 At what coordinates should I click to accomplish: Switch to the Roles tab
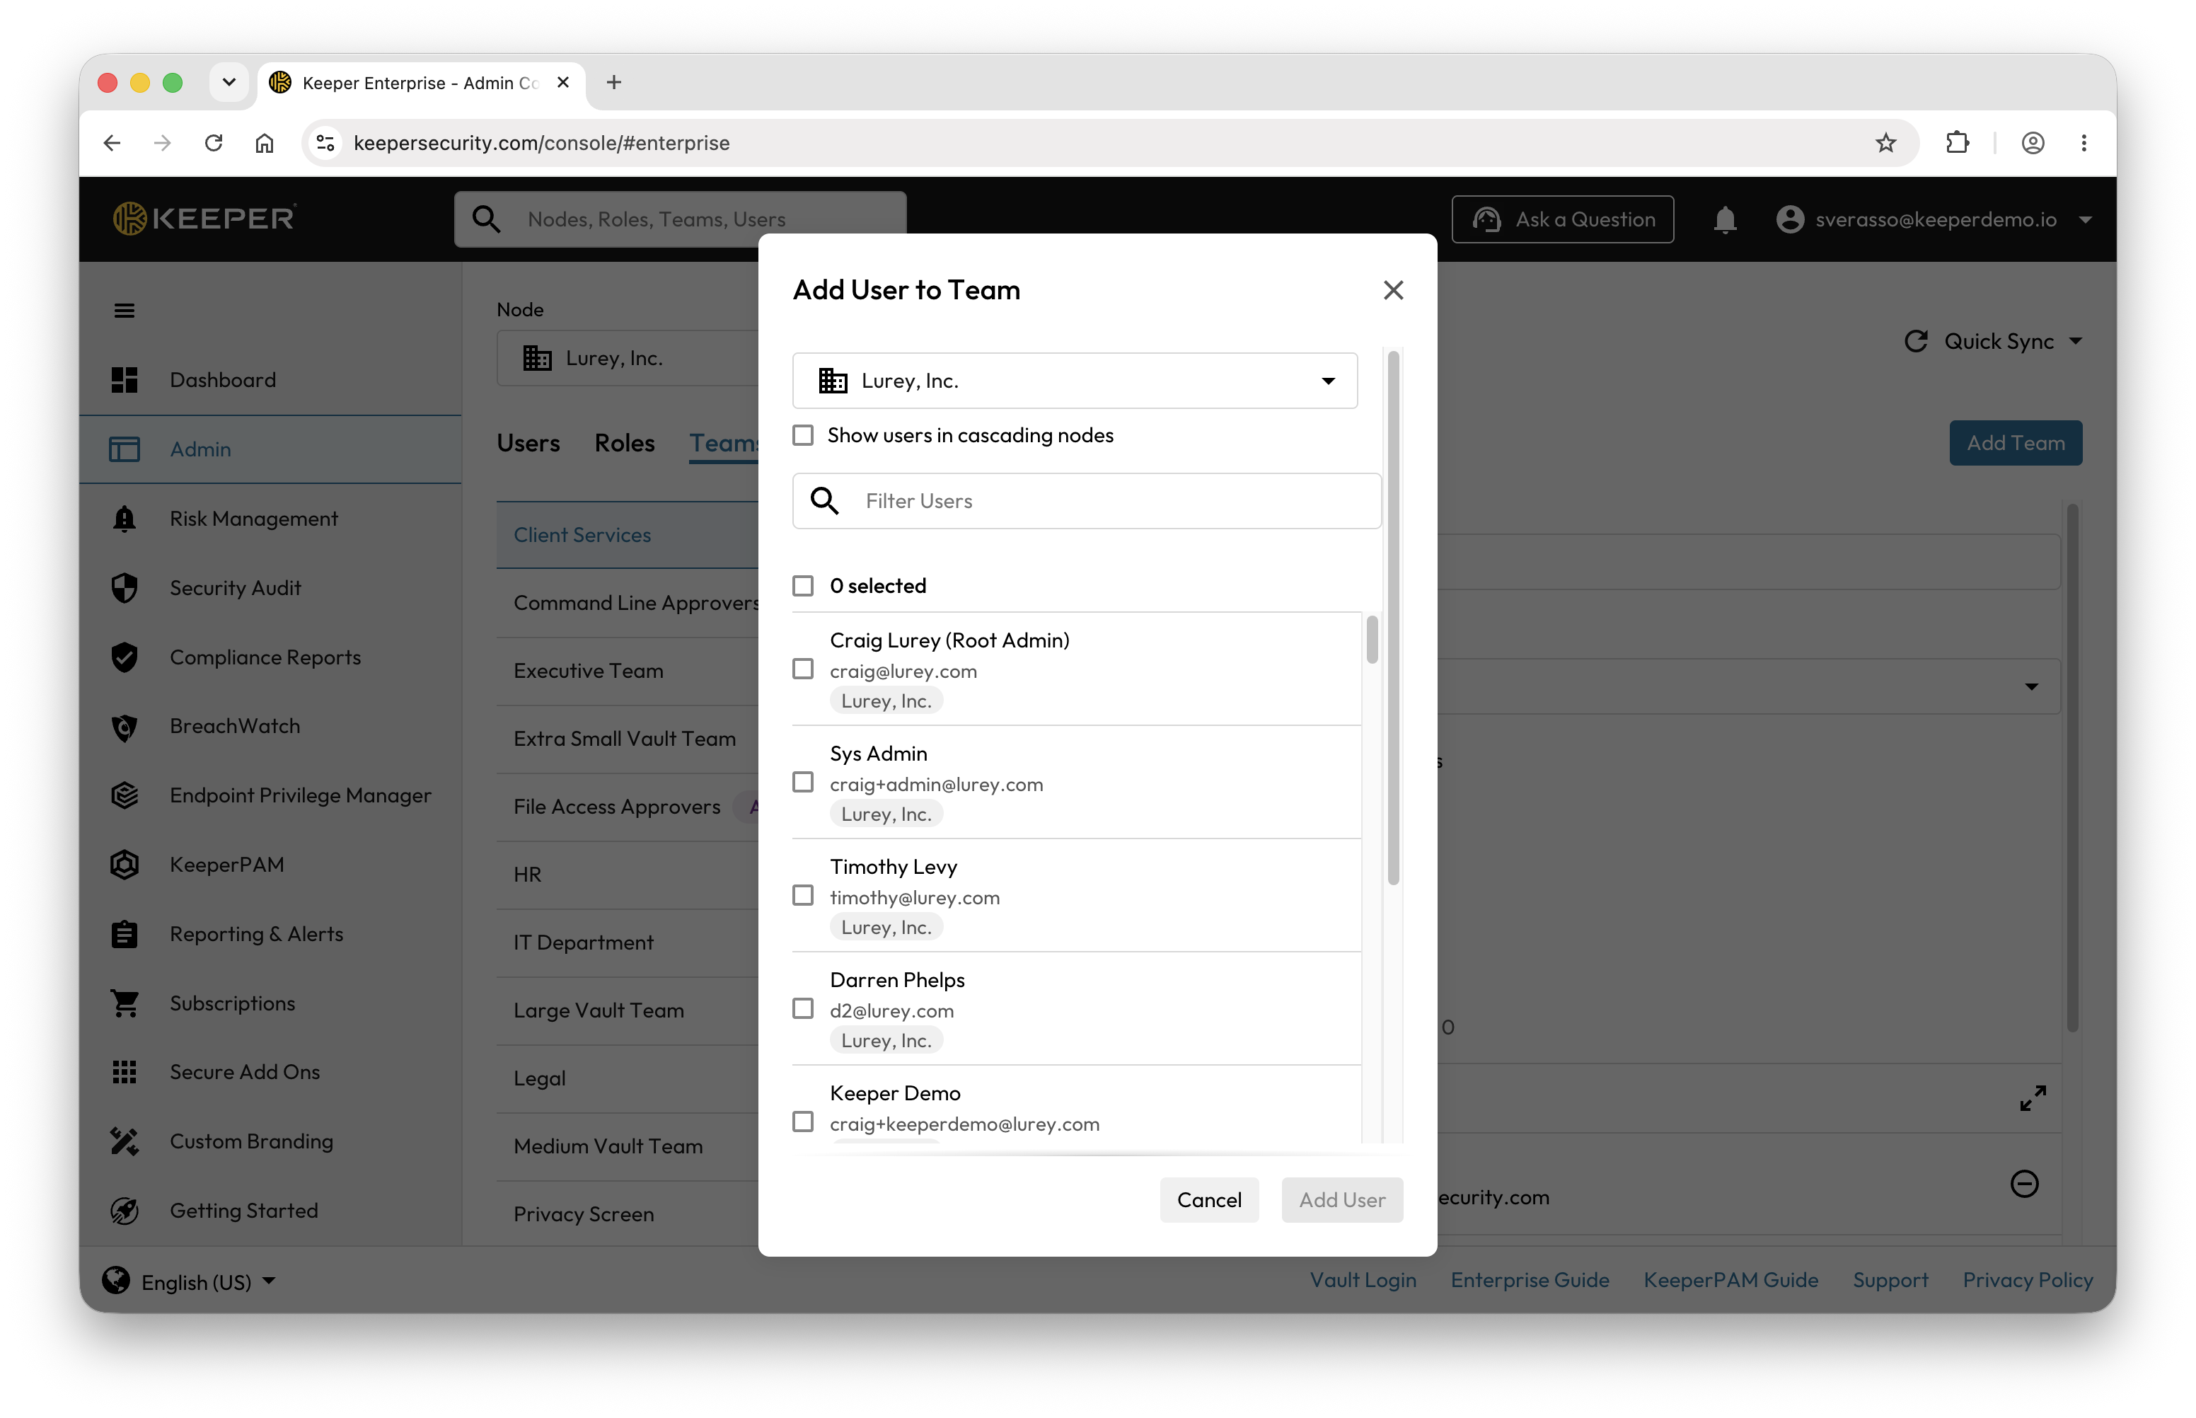click(x=624, y=443)
